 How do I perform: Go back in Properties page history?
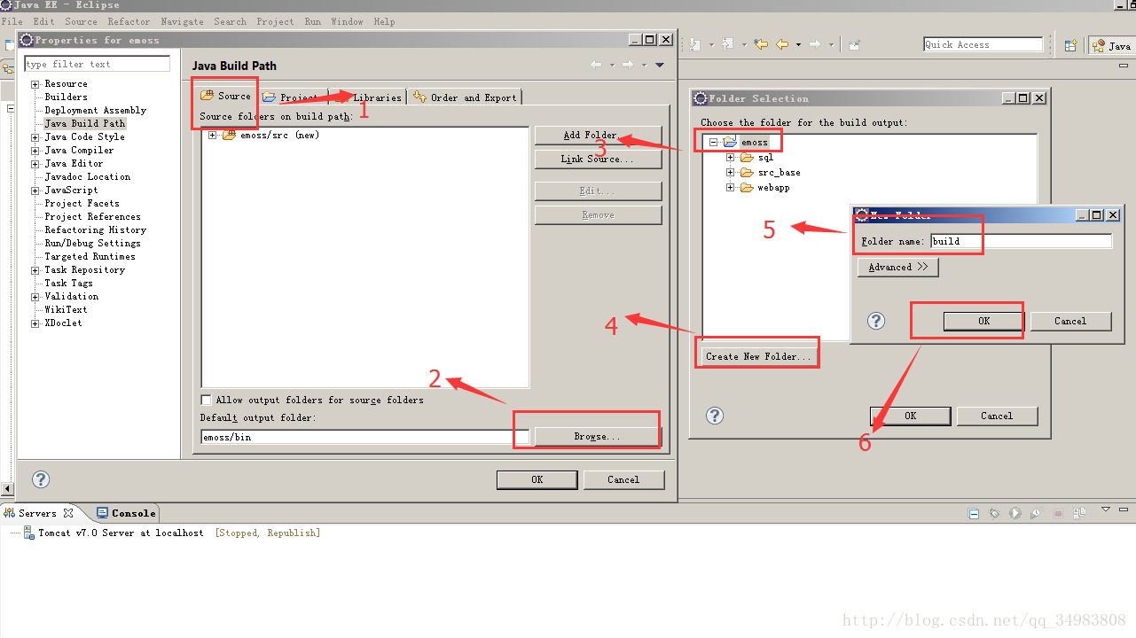[596, 65]
